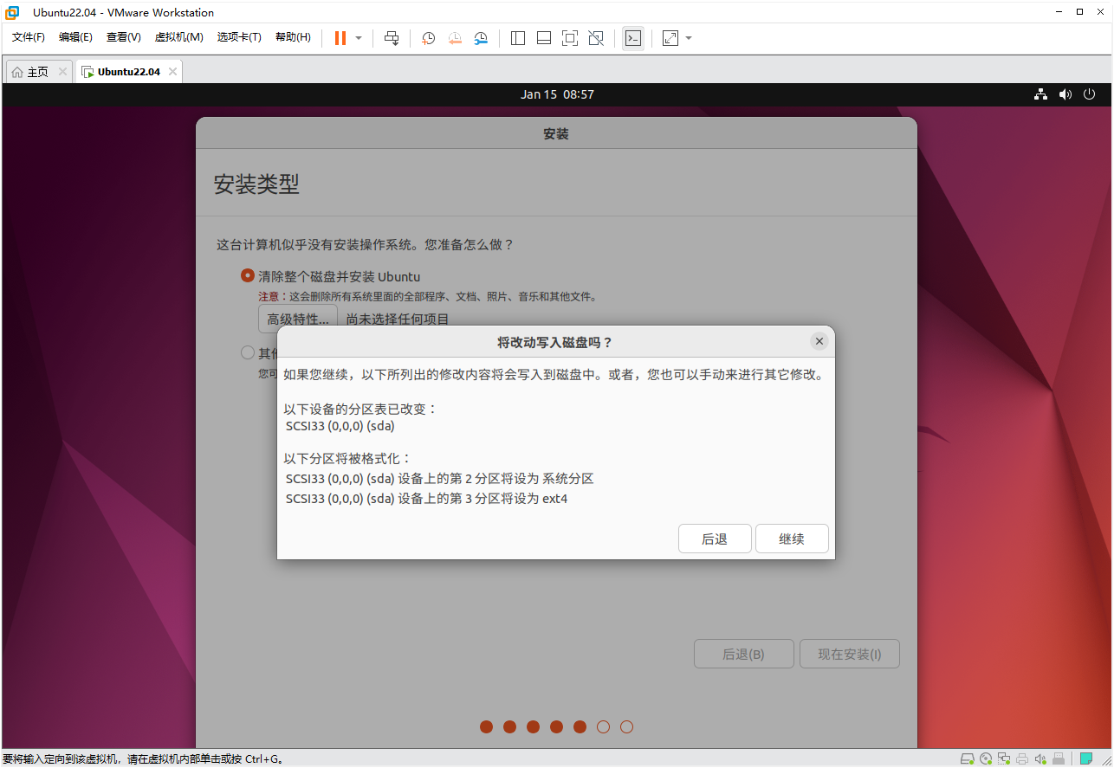The height and width of the screenshot is (768, 1114).
Task: Click the hard disk device status icon
Action: (968, 759)
